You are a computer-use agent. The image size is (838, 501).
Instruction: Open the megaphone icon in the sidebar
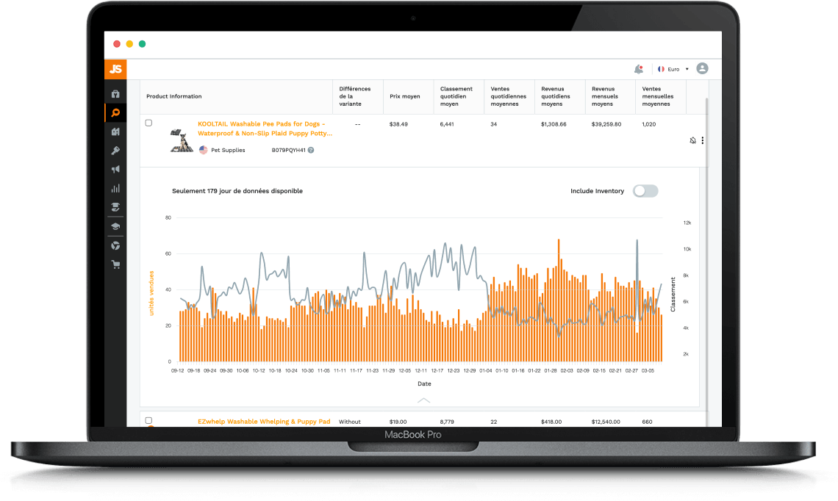pos(115,169)
